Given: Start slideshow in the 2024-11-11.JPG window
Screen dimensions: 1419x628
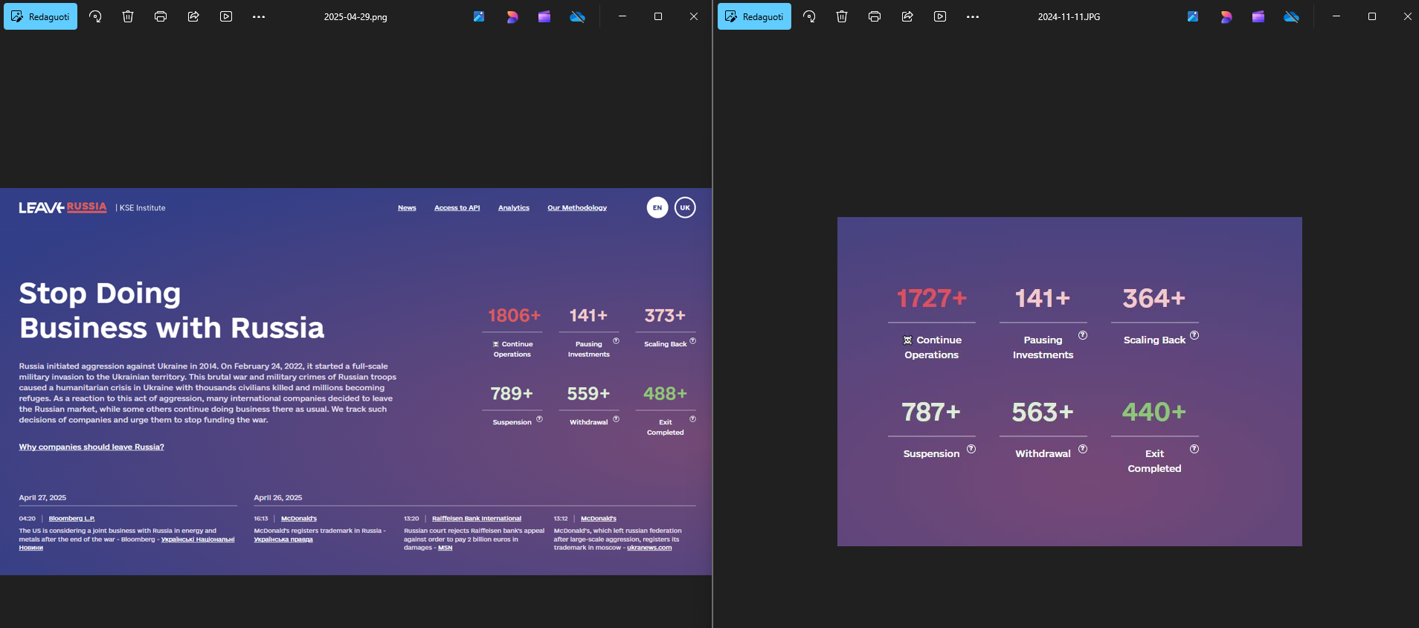Looking at the screenshot, I should pos(940,16).
